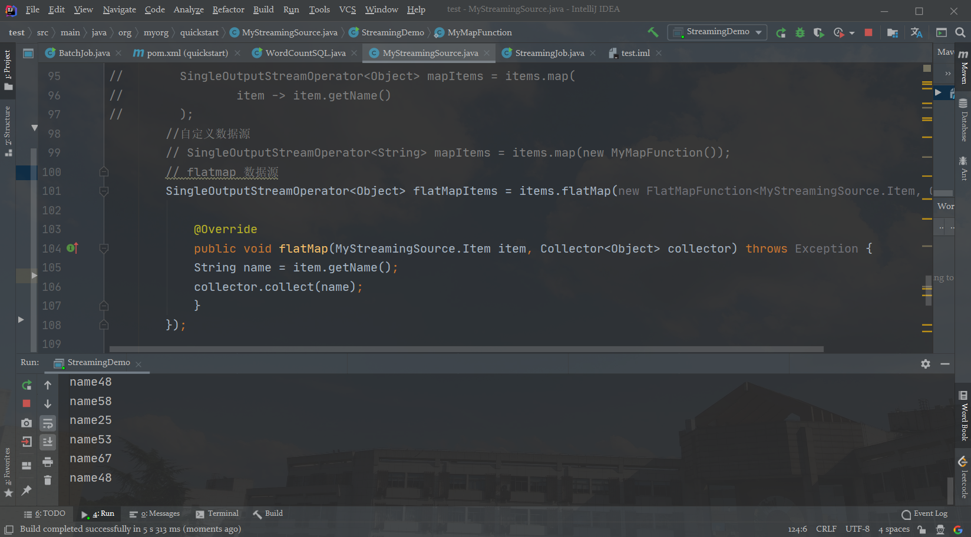Click override gutter marker on line 104
Image resolution: width=971 pixels, height=537 pixels.
(x=72, y=248)
